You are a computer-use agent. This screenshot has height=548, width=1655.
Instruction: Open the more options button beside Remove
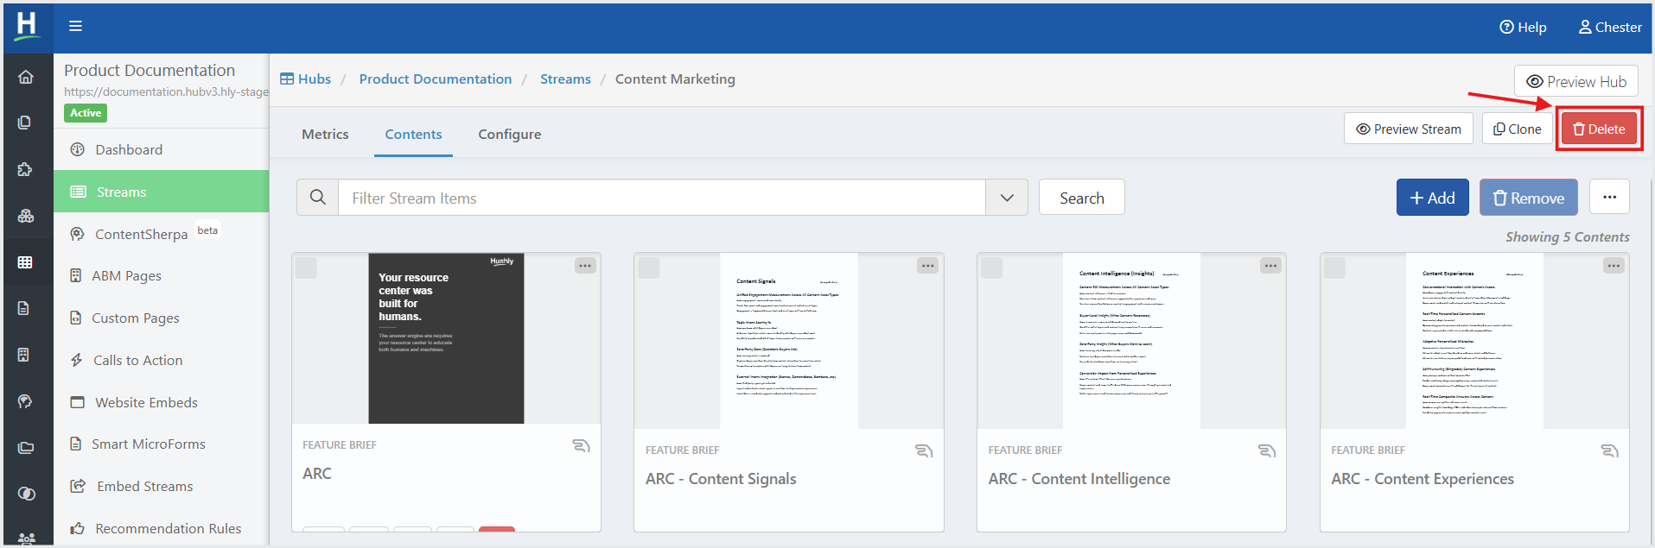click(1609, 197)
